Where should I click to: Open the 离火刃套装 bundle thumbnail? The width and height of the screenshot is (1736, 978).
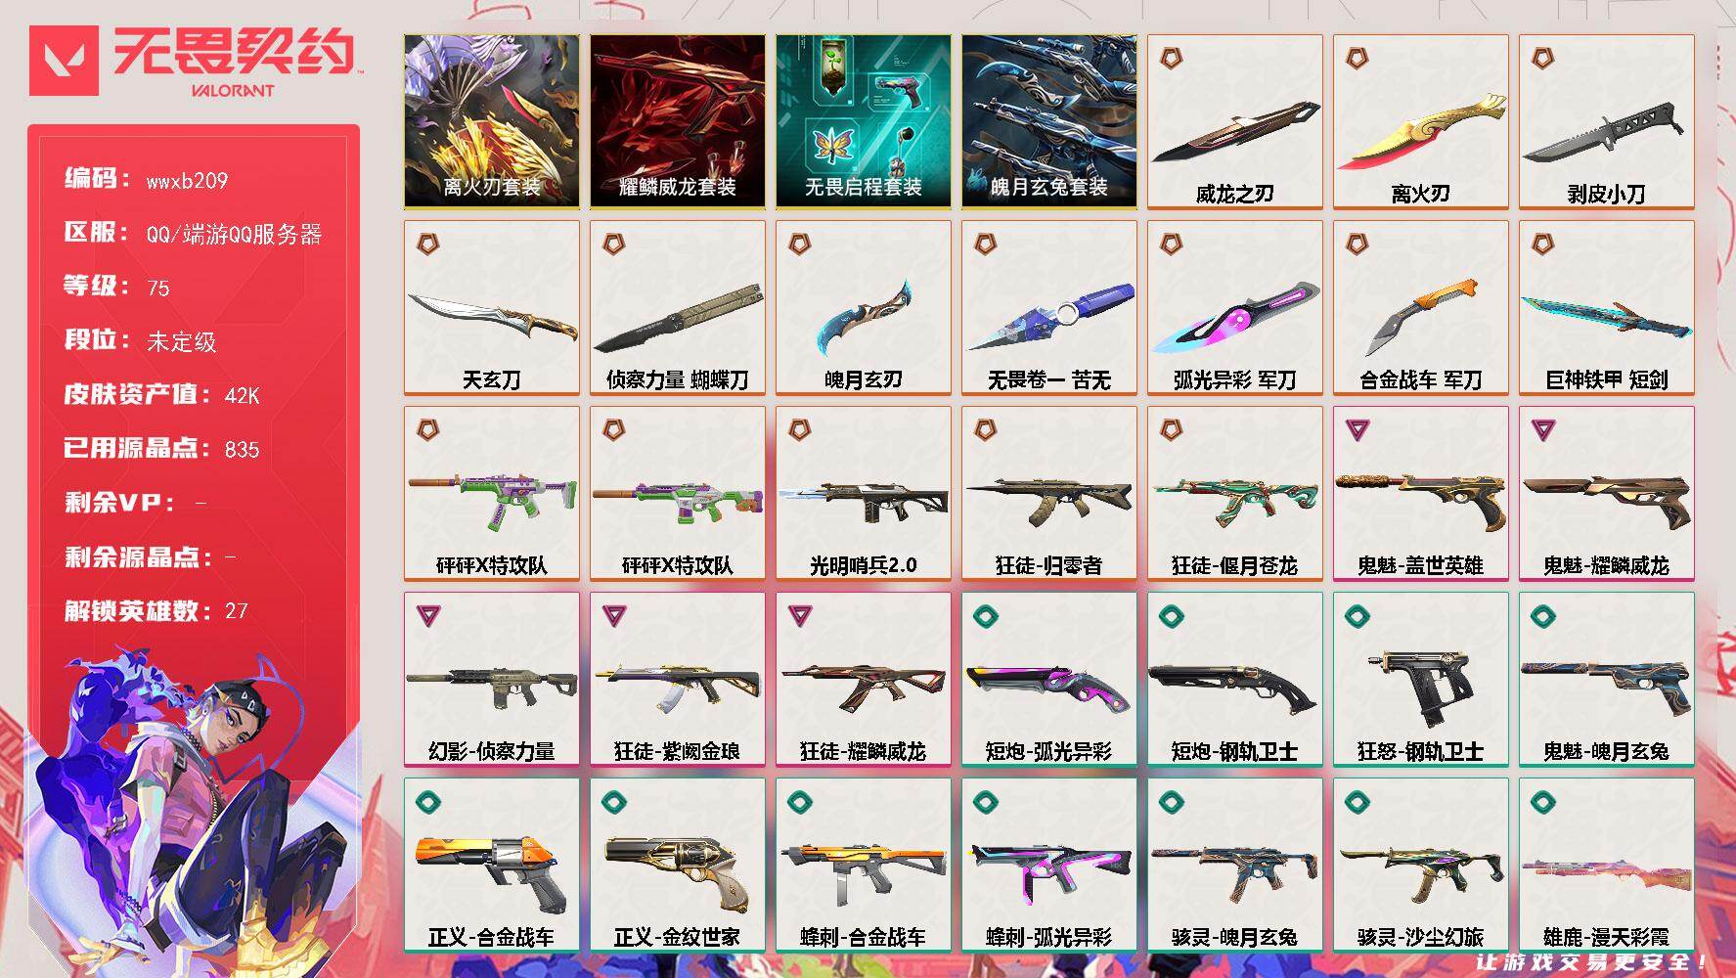click(x=491, y=122)
